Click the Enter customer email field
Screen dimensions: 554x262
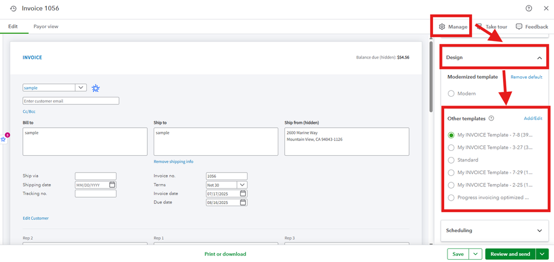71,101
